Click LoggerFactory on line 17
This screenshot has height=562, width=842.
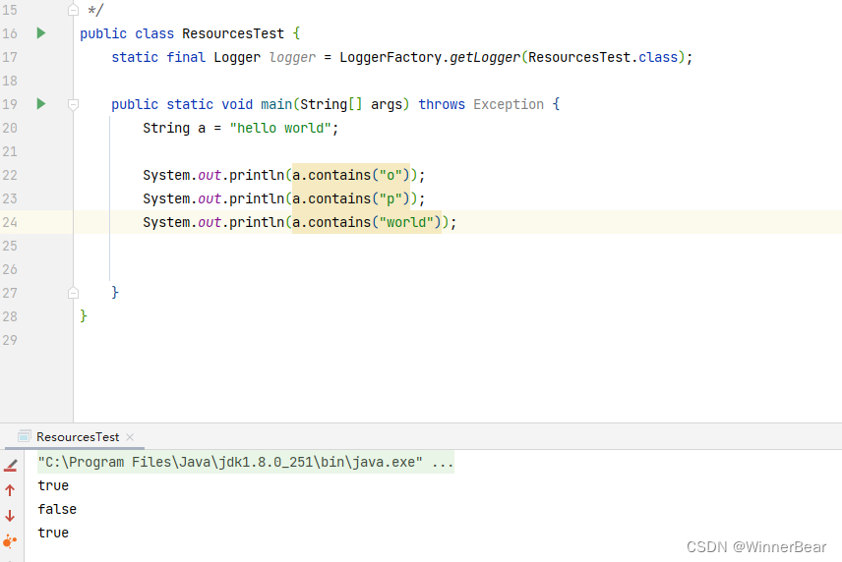391,57
